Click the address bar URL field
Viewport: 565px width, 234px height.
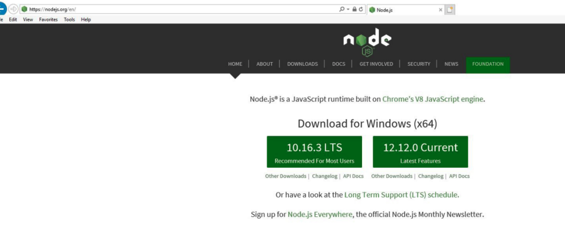[180, 9]
